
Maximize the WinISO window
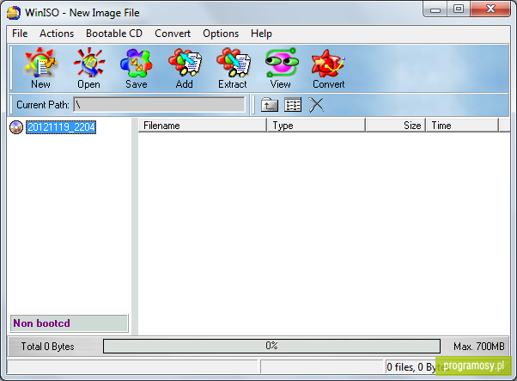tap(459, 9)
